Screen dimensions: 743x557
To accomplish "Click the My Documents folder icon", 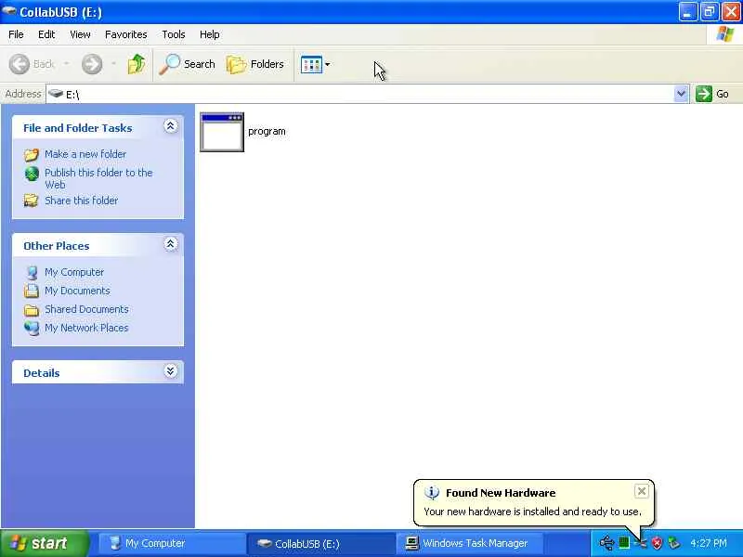I will pos(32,291).
